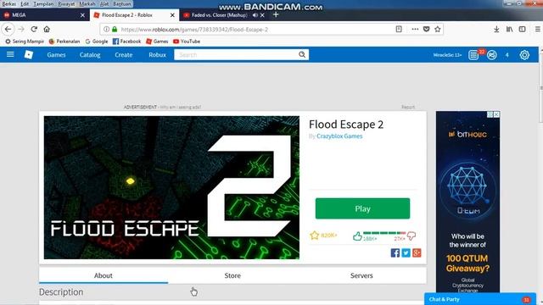
Task: Mute the Faded vs. Closer tab audio
Action: [x=255, y=15]
